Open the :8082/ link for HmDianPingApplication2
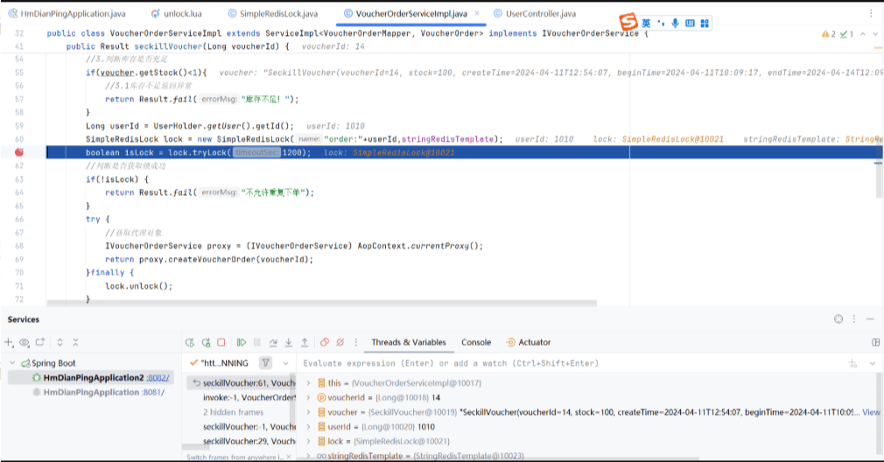Image resolution: width=884 pixels, height=462 pixels. (x=158, y=378)
